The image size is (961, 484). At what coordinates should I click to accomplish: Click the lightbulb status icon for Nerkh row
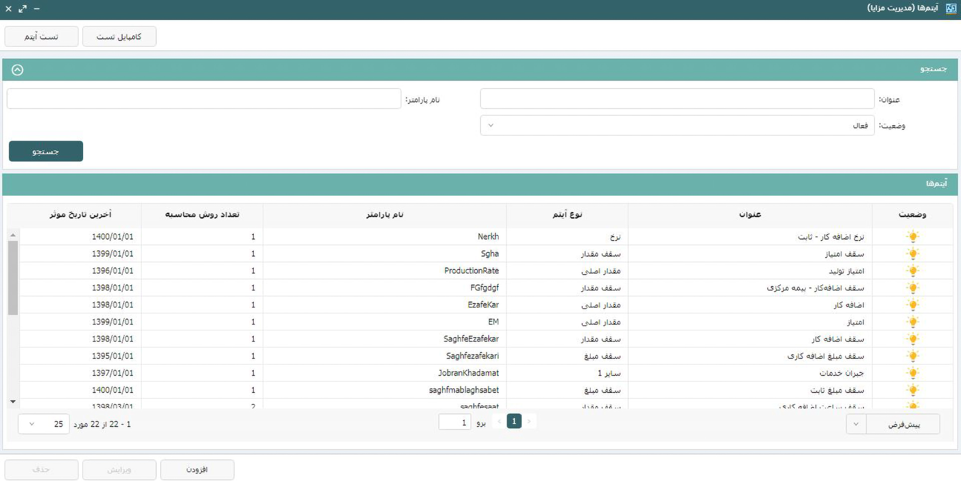(x=912, y=236)
